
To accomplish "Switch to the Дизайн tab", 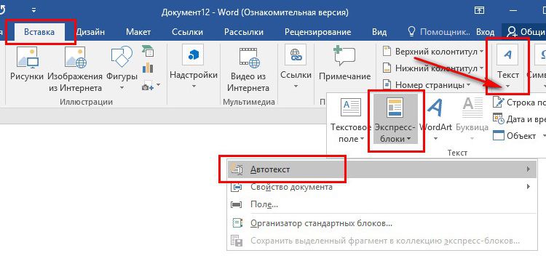I will point(90,32).
